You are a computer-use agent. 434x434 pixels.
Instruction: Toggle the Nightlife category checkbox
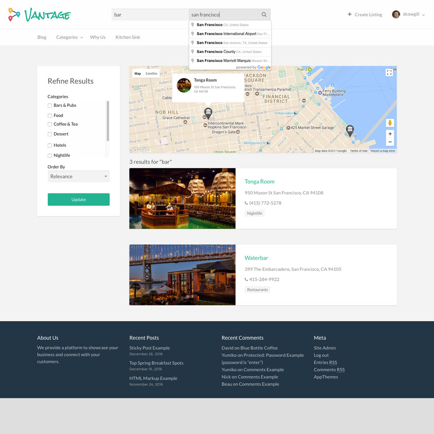(50, 155)
